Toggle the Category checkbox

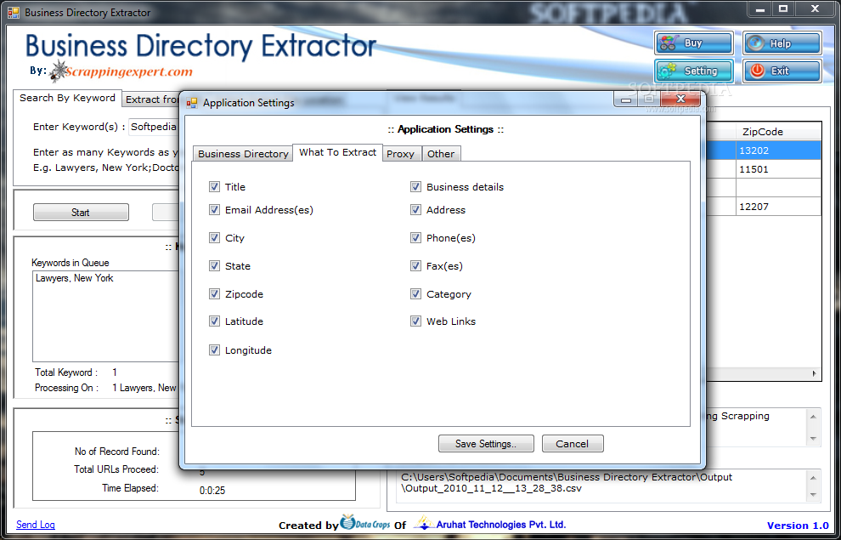[415, 293]
